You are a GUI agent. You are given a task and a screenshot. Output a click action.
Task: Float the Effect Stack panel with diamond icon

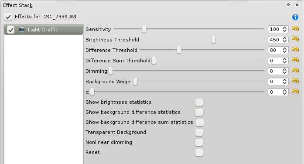(288, 5)
